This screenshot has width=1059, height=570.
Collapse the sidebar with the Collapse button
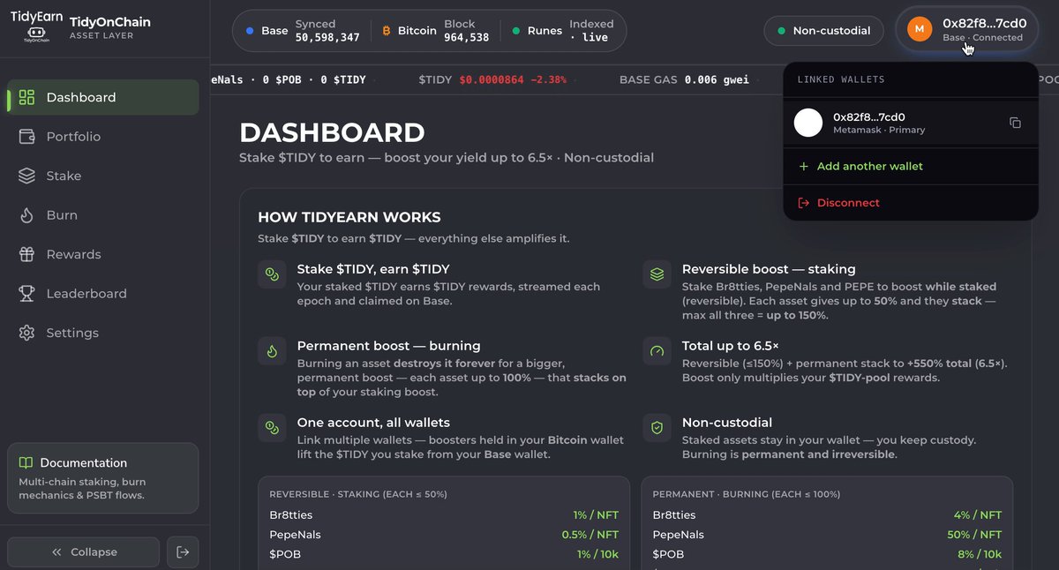pyautogui.click(x=84, y=552)
